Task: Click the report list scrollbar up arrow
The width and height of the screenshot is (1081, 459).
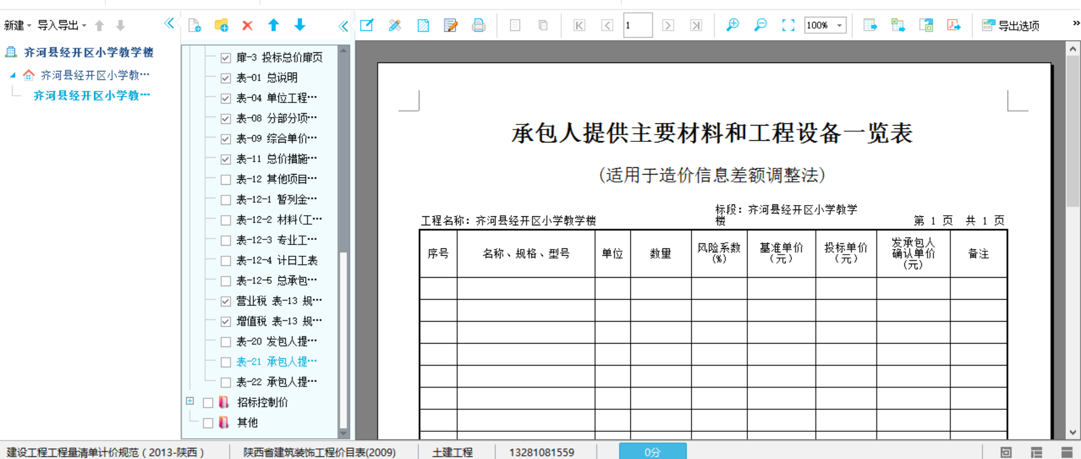Action: (343, 50)
